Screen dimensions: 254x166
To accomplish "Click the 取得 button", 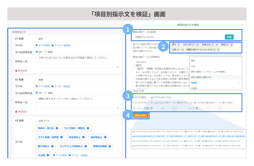I will (229, 37).
